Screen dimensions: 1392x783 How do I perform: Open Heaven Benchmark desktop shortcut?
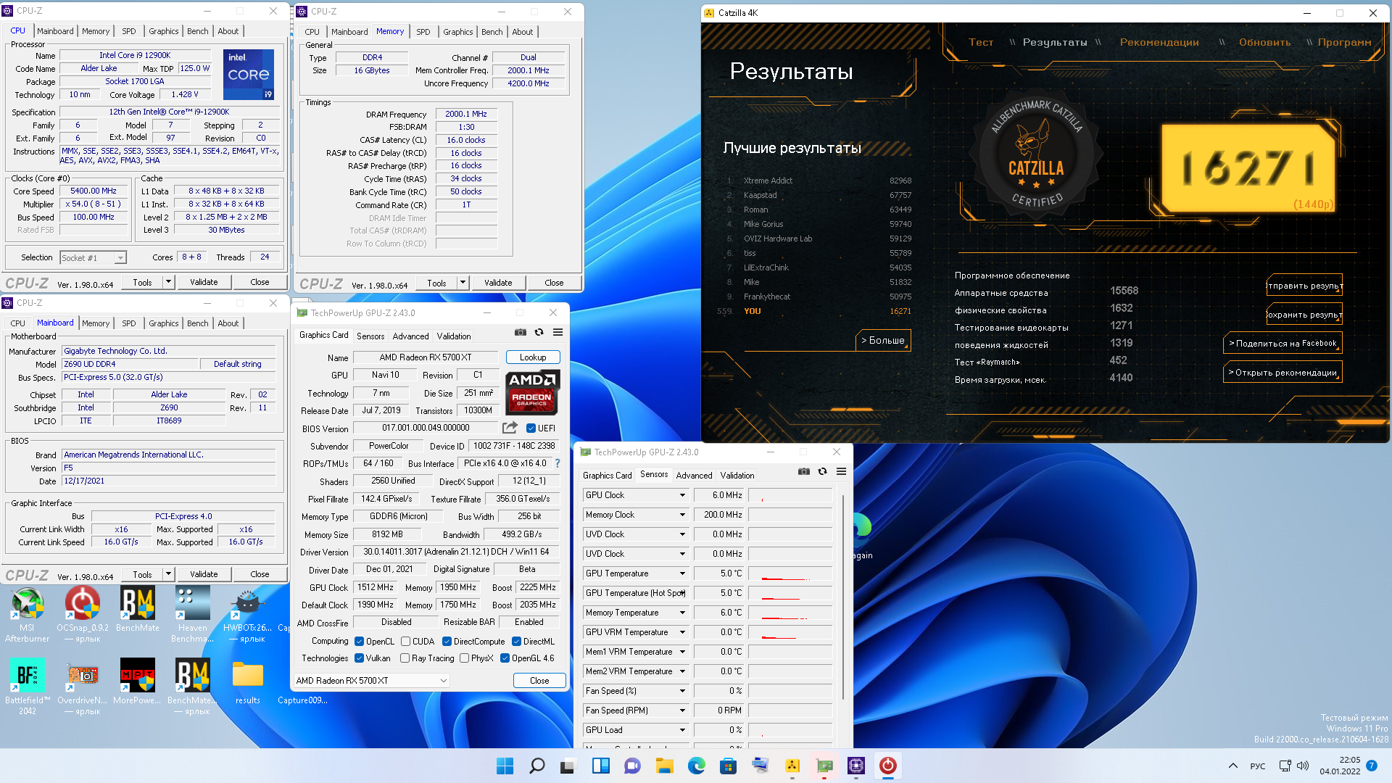pyautogui.click(x=193, y=614)
